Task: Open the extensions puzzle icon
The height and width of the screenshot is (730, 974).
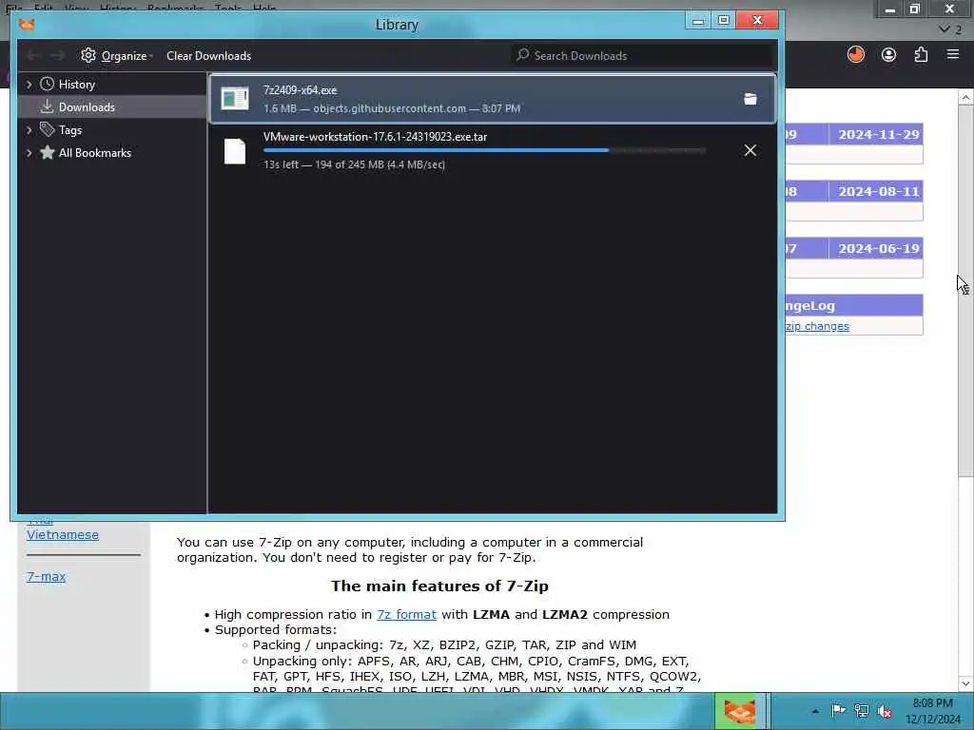Action: (x=921, y=54)
